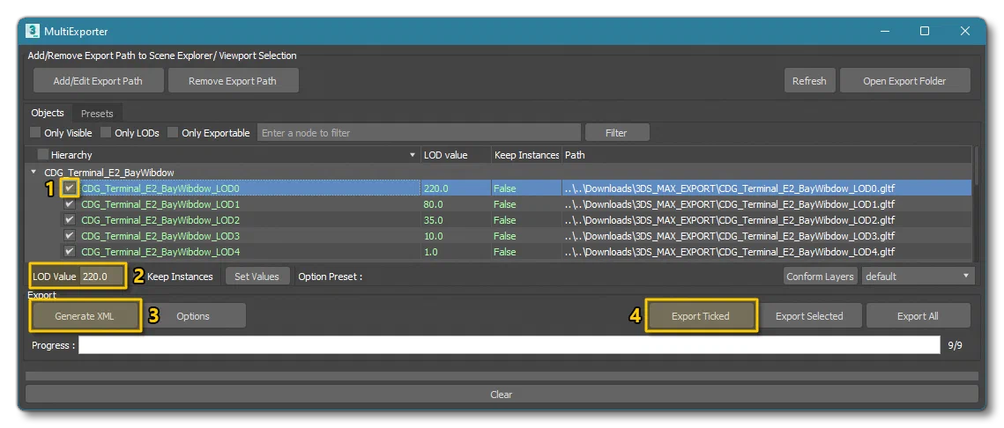Click the 1.0 LOD value cell
This screenshot has width=1004, height=428.
pyautogui.click(x=430, y=252)
